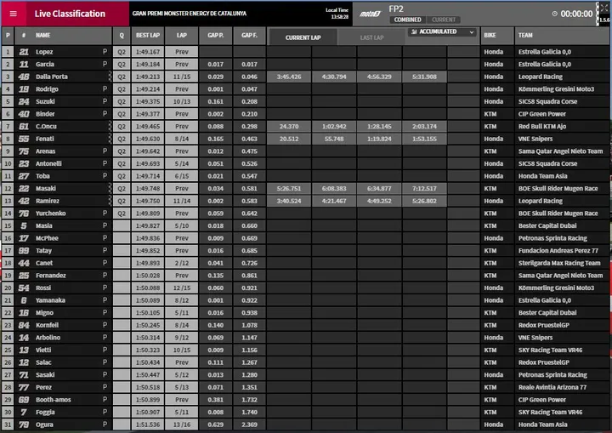Viewport: 612px width, 433px height.
Task: Select rider Fenati
Action: (x=45, y=139)
